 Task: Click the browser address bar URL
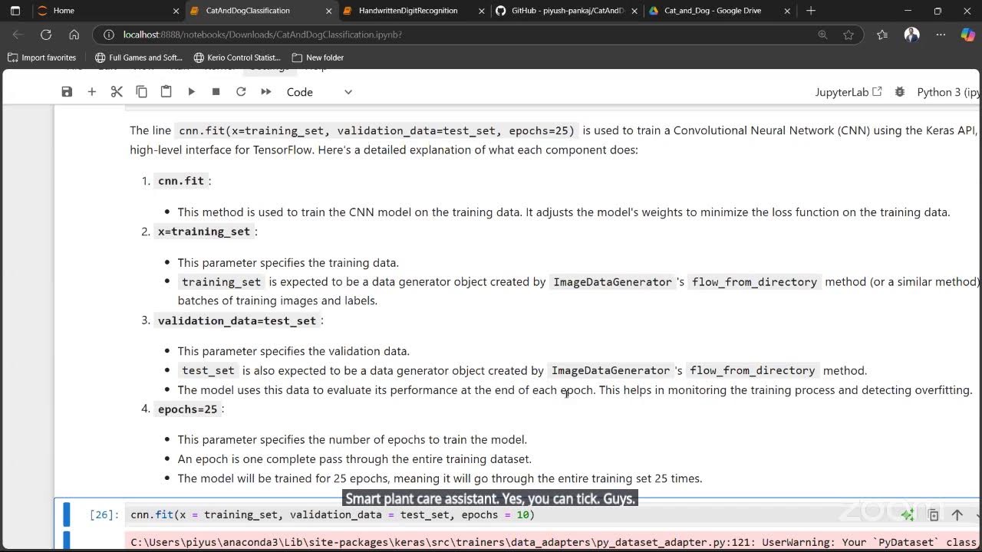click(263, 34)
